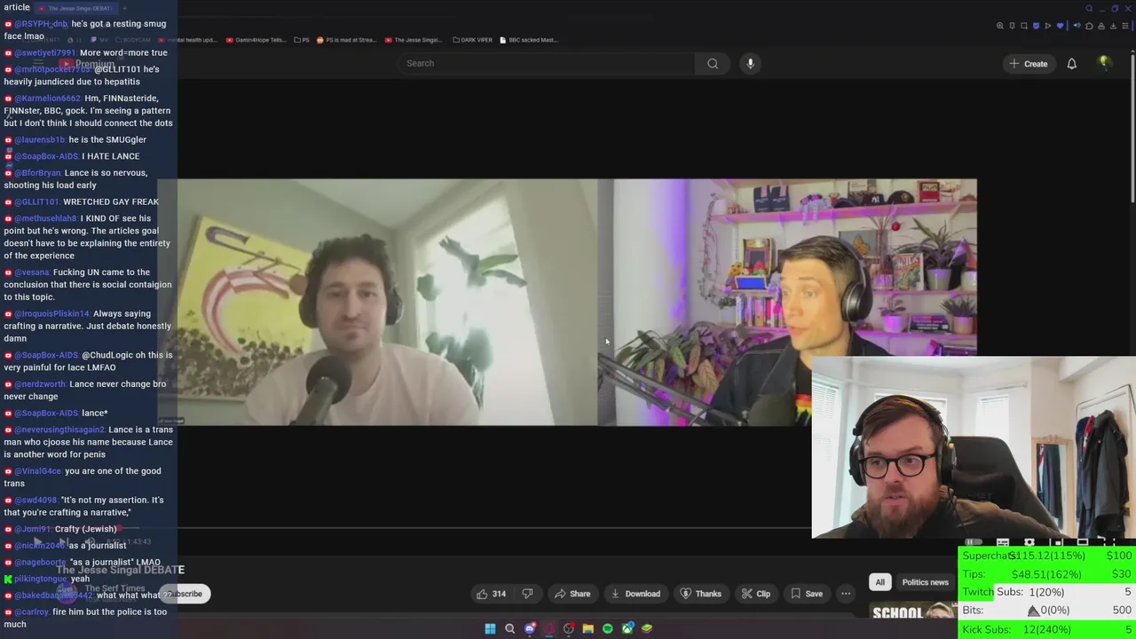Click the YouTube search magnifier button
The image size is (1136, 639).
pos(712,63)
